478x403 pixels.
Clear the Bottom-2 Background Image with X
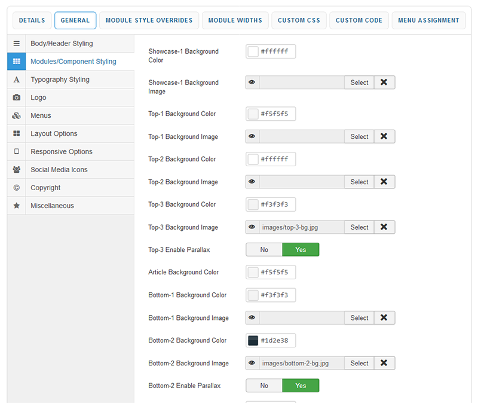pyautogui.click(x=384, y=363)
